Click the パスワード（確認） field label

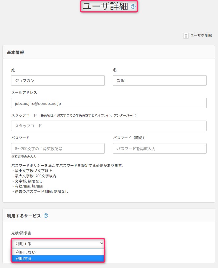point(129,138)
